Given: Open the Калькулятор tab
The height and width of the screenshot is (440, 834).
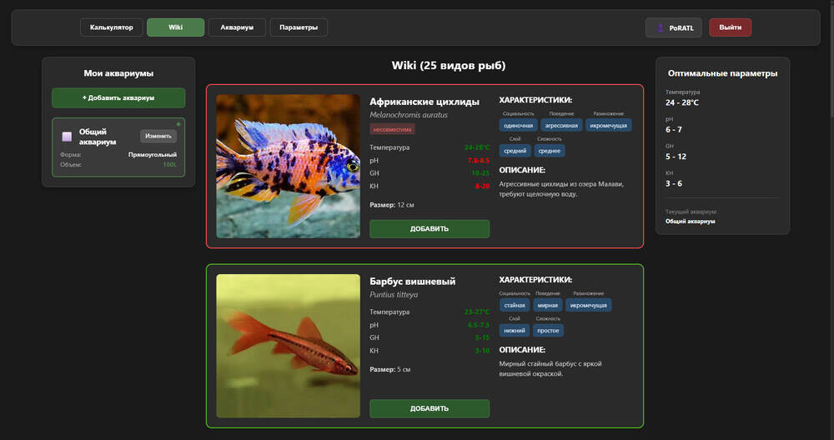Looking at the screenshot, I should [112, 27].
